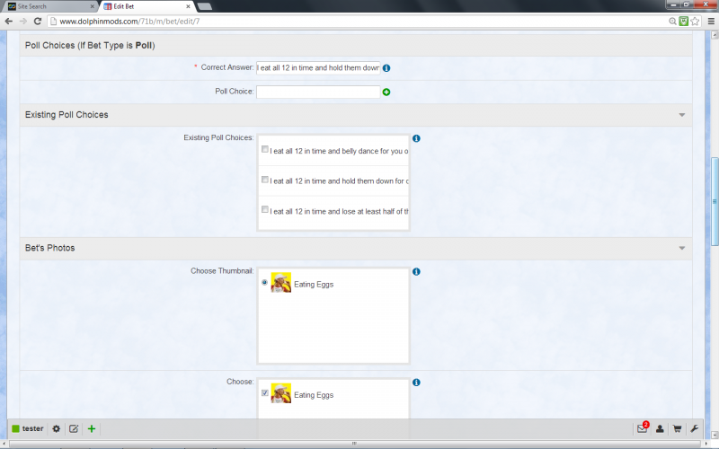
Task: Open the settings gear in the bottom member bar
Action: [57, 429]
